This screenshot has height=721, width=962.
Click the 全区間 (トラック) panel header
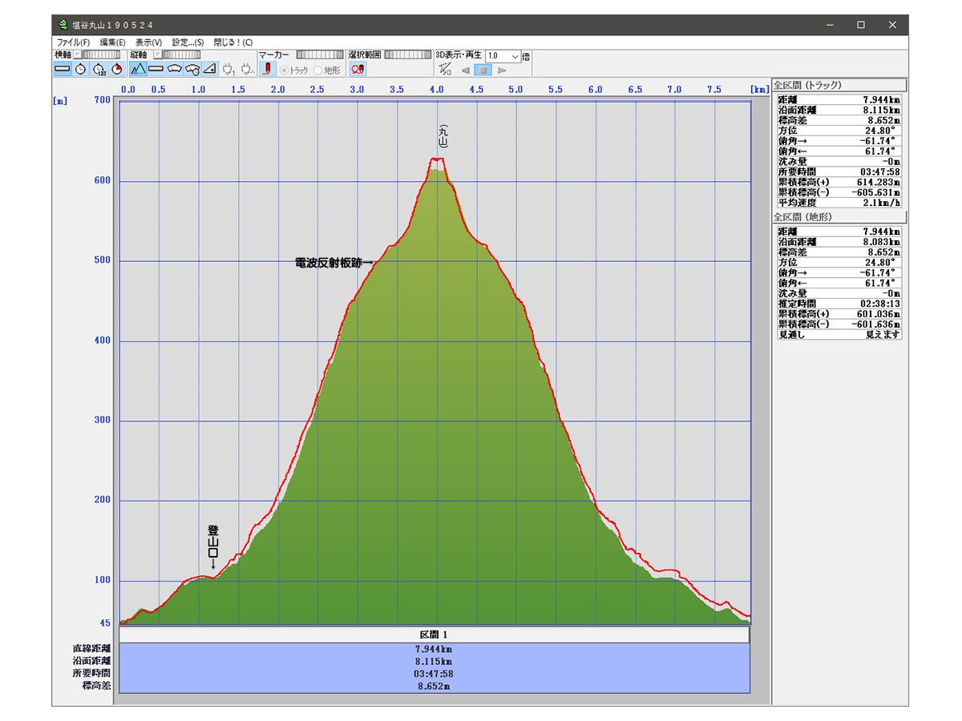pyautogui.click(x=839, y=85)
